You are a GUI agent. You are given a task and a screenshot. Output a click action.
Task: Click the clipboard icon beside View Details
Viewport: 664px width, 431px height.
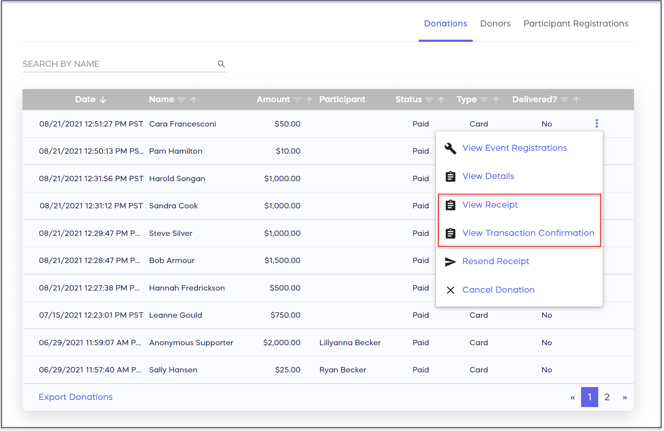[x=450, y=177]
